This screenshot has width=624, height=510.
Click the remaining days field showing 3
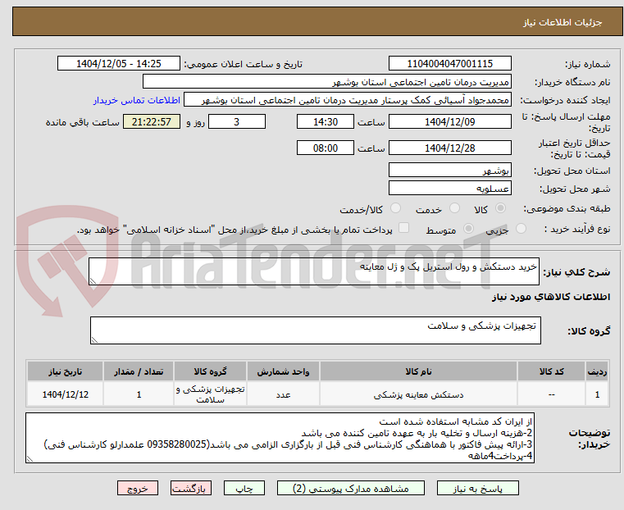pos(237,121)
